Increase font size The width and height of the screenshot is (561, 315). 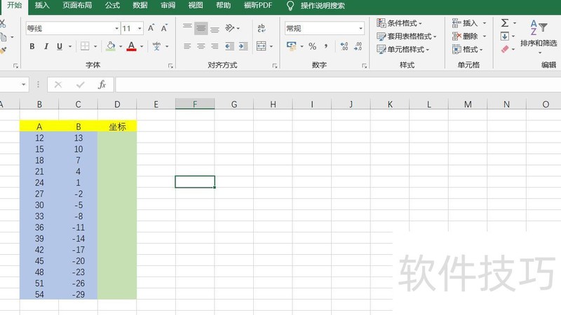click(x=151, y=28)
